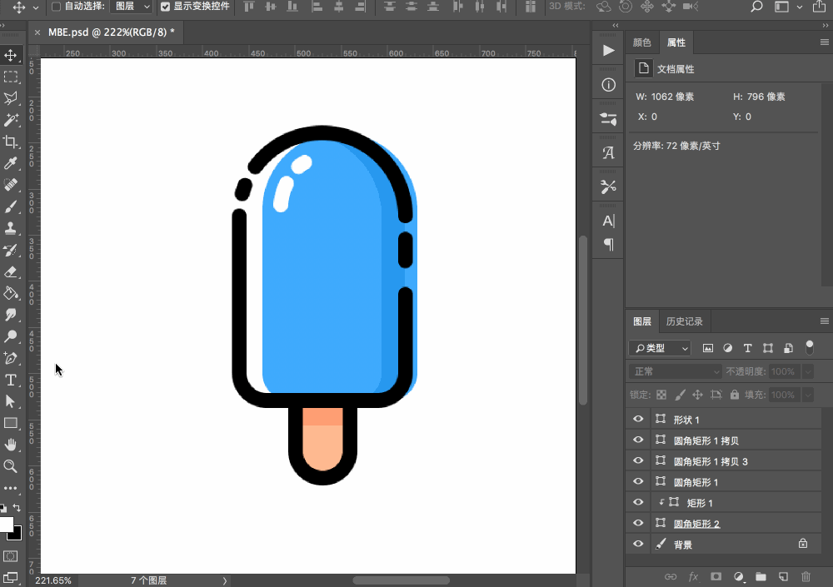
Task: Switch to the 图层 tab
Action: click(x=642, y=321)
